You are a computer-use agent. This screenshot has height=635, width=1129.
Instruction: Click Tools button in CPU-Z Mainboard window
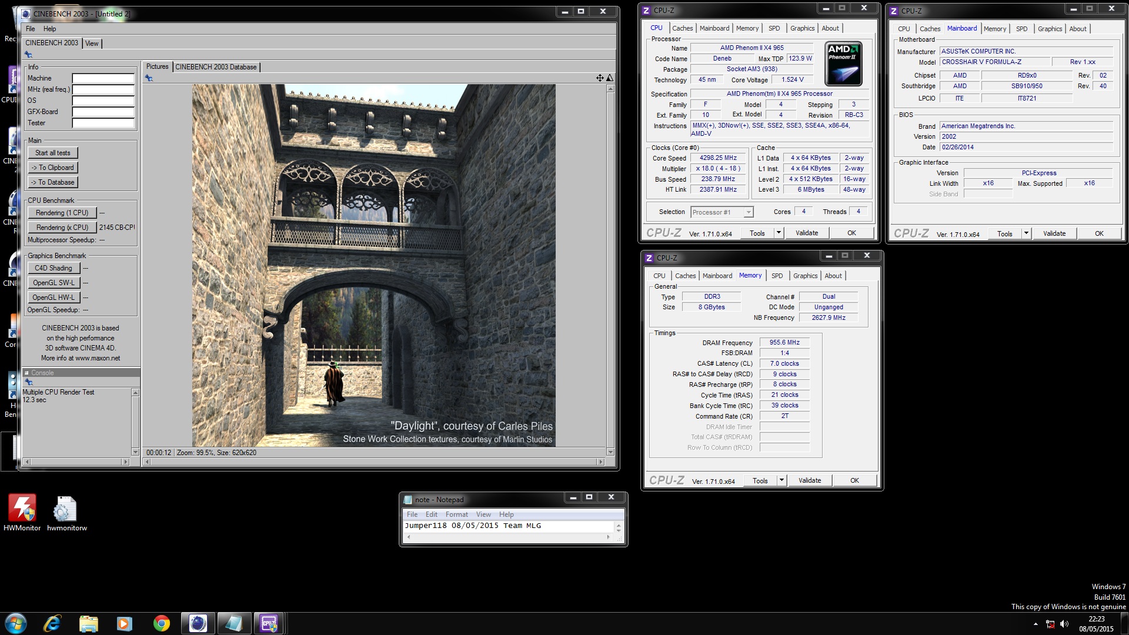click(x=1004, y=233)
